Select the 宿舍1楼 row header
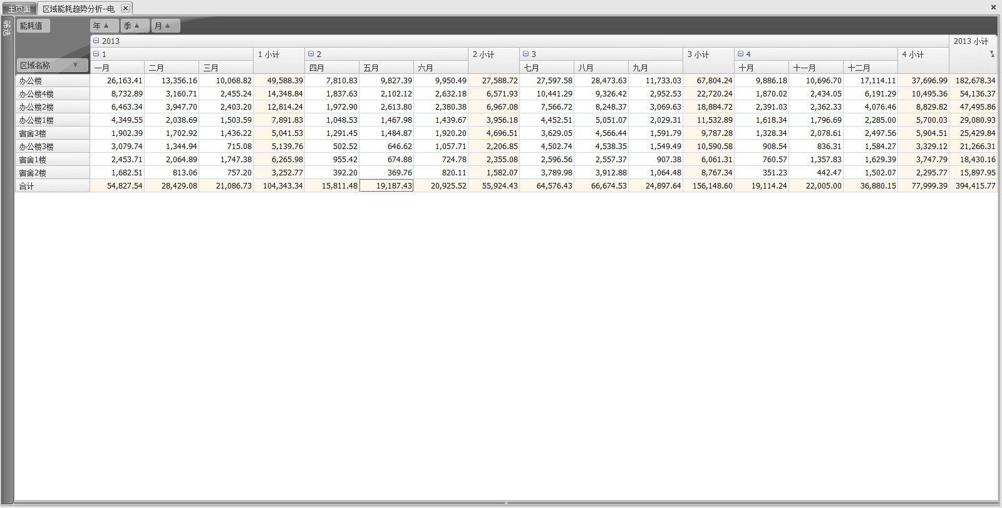1002x508 pixels. (x=53, y=160)
